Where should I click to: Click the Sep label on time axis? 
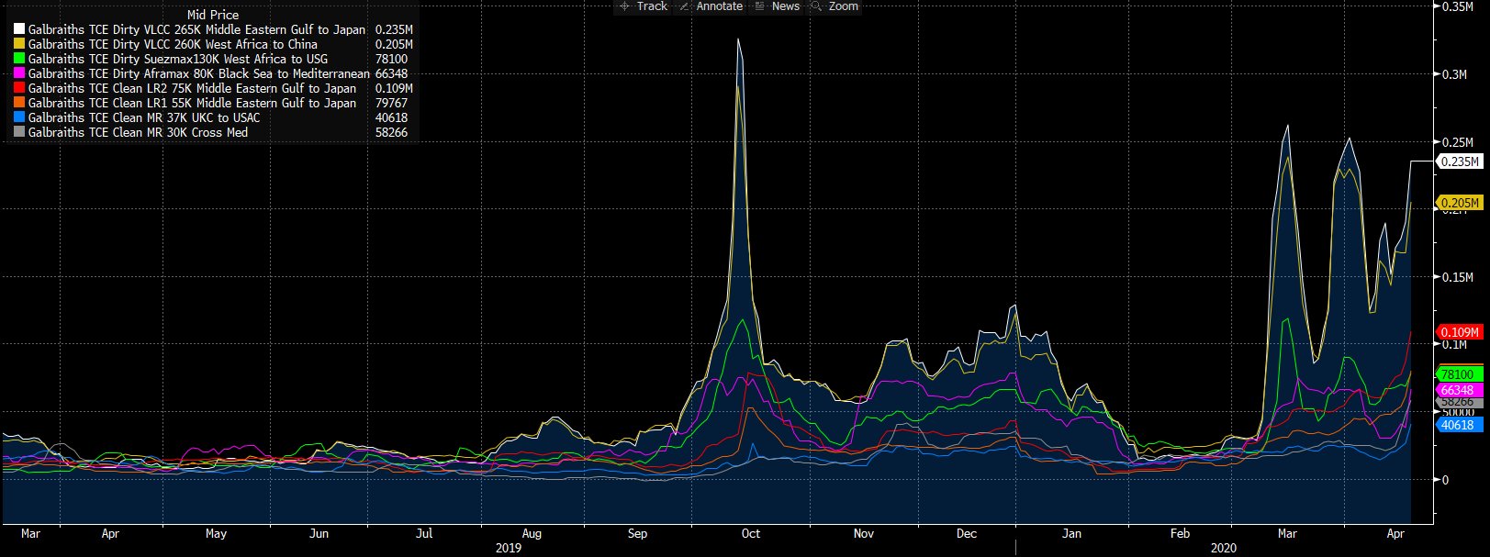coord(638,533)
